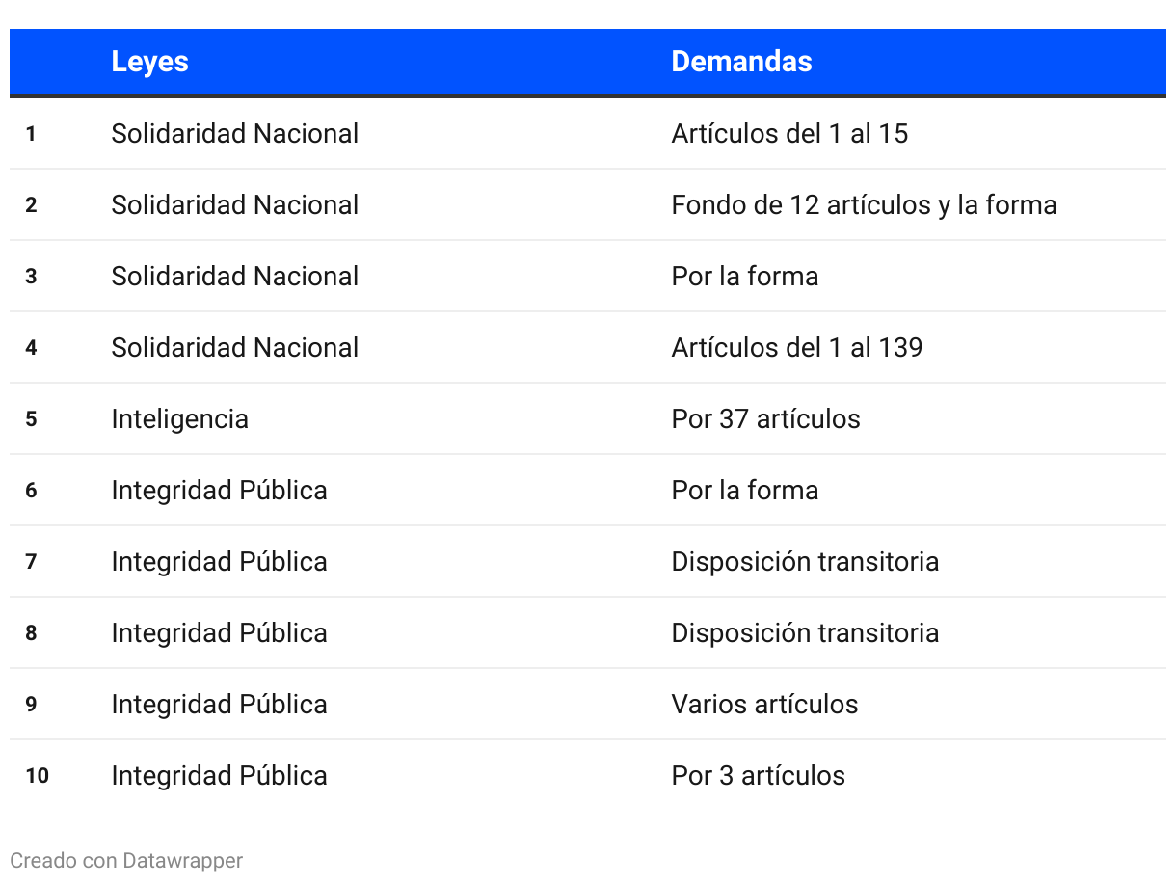Click 'Por la forma' in row 3

click(x=744, y=276)
